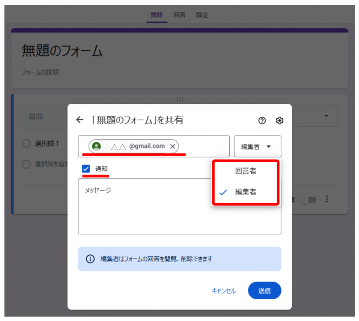Switch to the 回答 tab
Image resolution: width=359 pixels, height=321 pixels.
[179, 15]
